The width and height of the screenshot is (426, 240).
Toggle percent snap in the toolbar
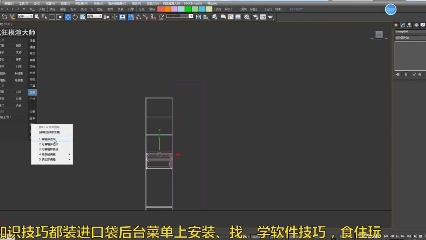(x=146, y=17)
